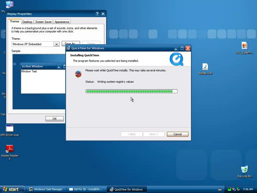The width and height of the screenshot is (257, 193).
Task: Cancel the QuickTime installation
Action: [x=177, y=134]
